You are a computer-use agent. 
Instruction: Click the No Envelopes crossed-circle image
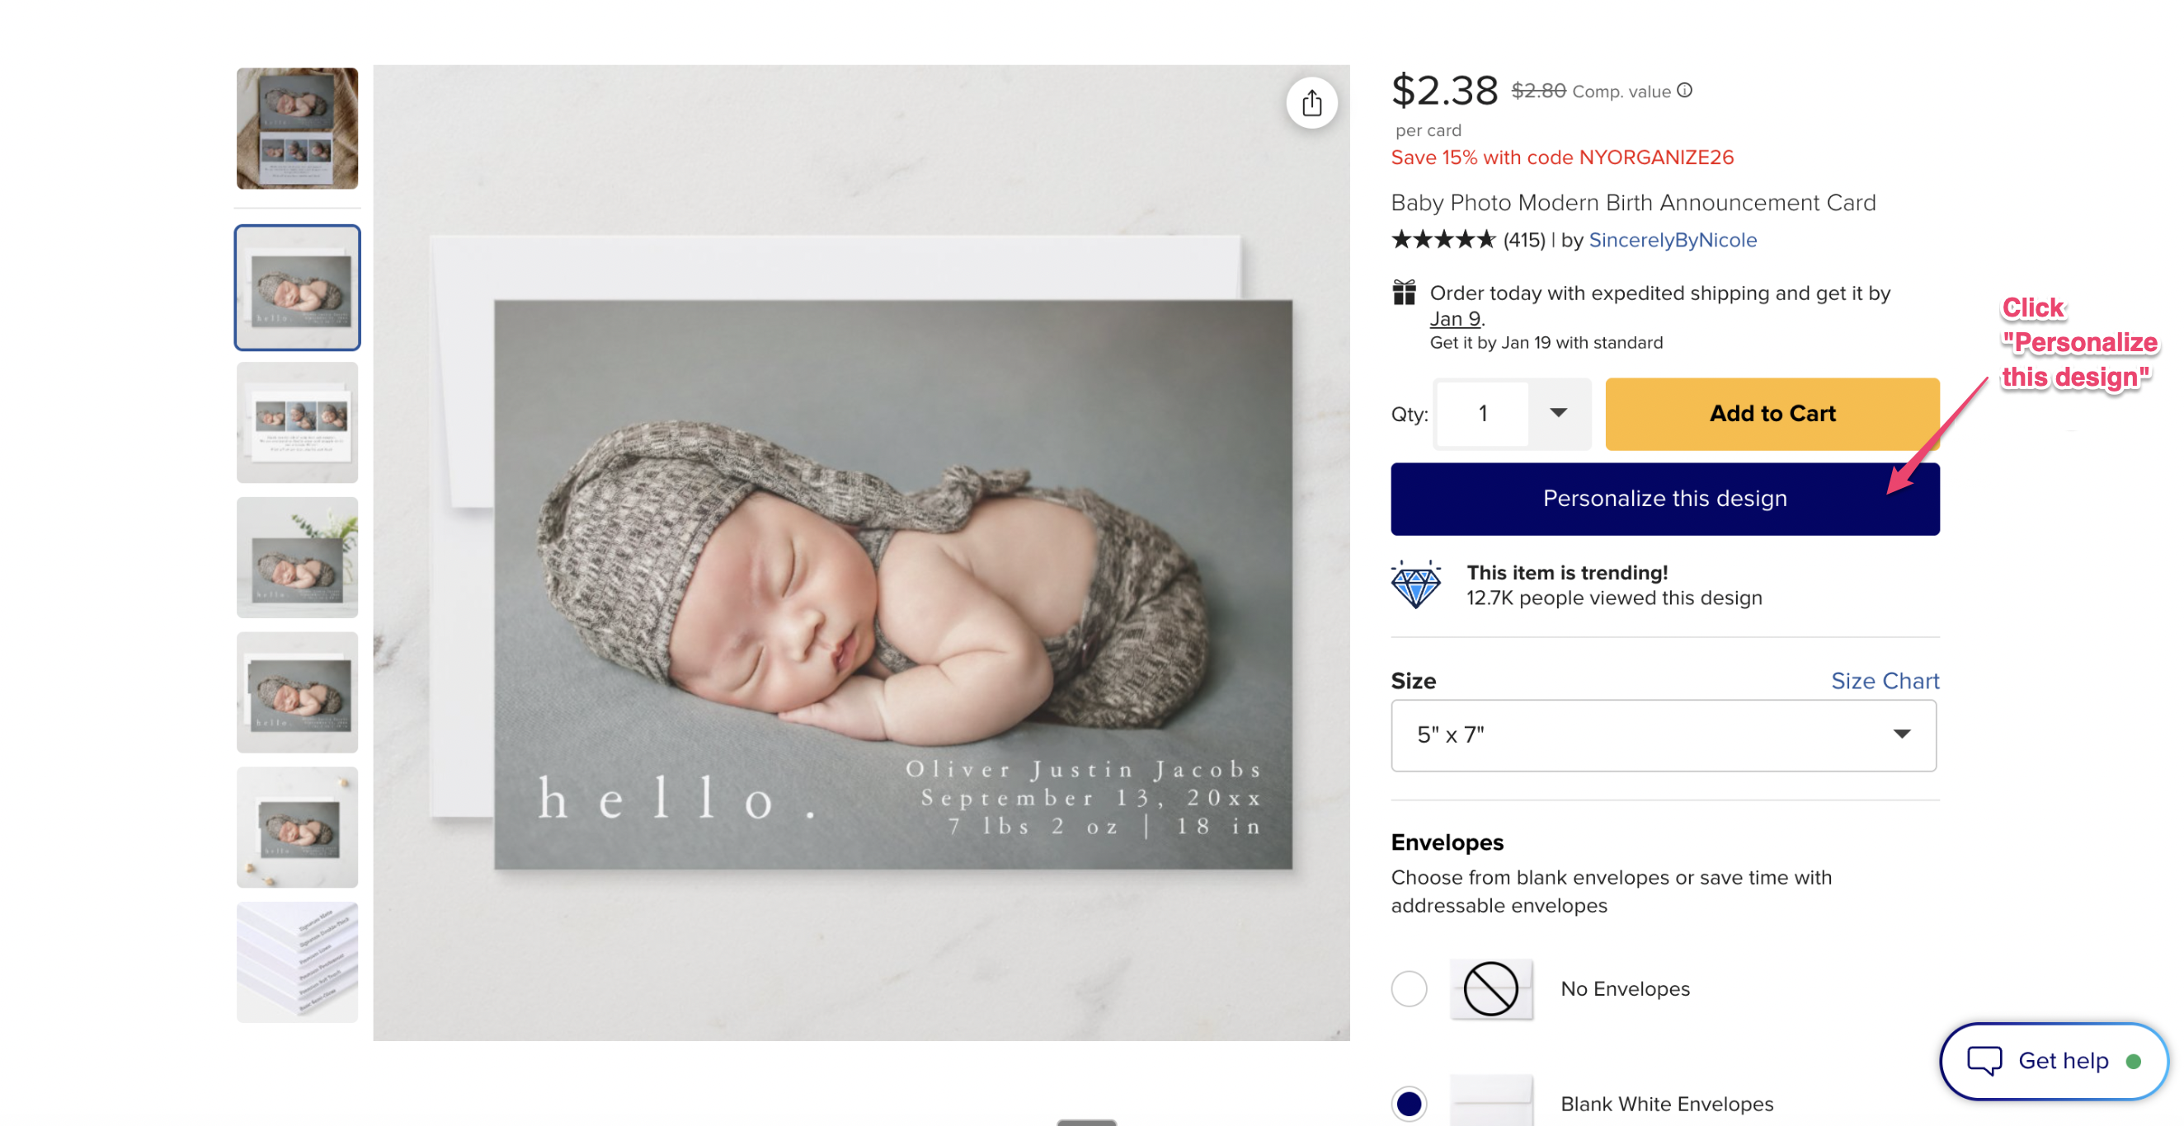click(x=1490, y=988)
